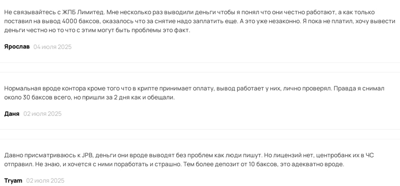
Task: Click "2 дня" in the second review
Action: 121,97
